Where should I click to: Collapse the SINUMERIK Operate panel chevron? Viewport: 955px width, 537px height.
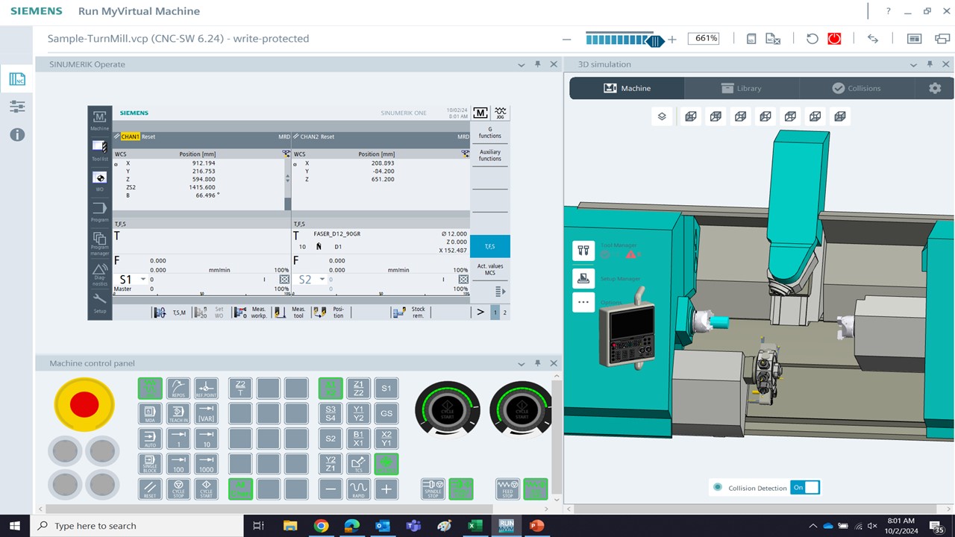[x=522, y=65]
